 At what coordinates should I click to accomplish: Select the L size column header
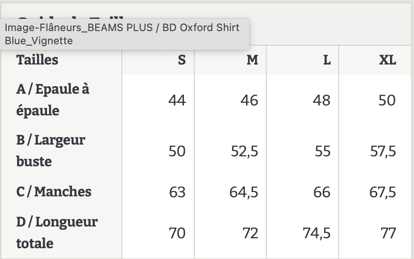pos(303,60)
